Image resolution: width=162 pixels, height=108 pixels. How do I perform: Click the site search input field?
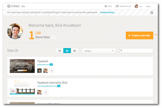(136, 51)
